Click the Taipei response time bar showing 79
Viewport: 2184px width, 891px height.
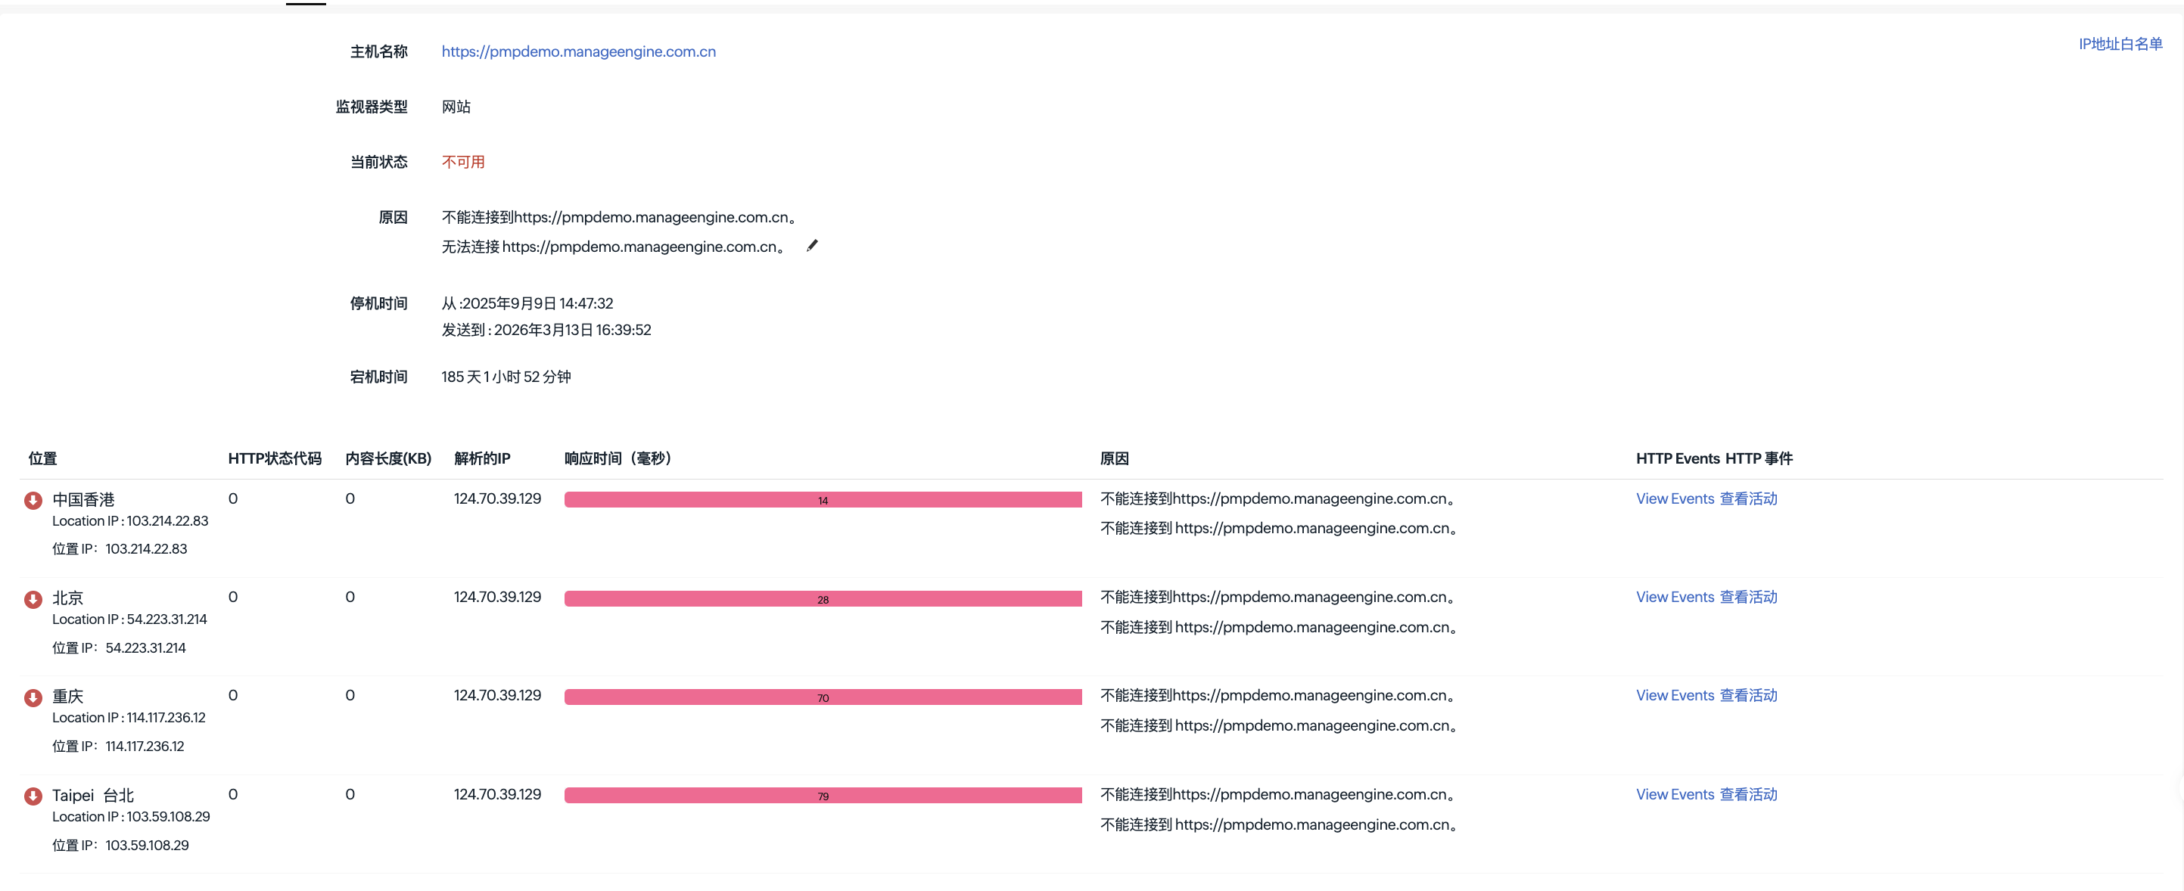pyautogui.click(x=823, y=796)
